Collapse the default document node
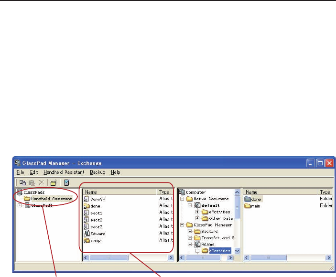Screen dimensions: 336x277 click(x=190, y=205)
